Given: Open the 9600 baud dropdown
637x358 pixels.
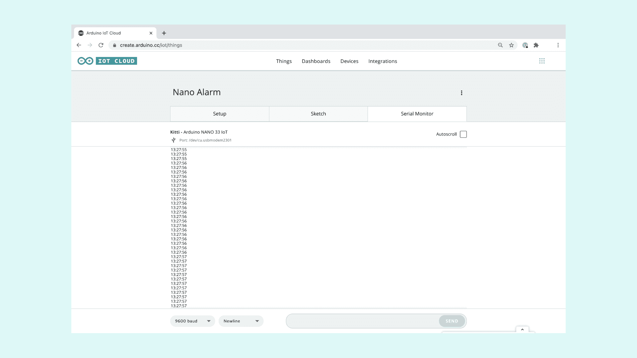Looking at the screenshot, I should pyautogui.click(x=192, y=321).
